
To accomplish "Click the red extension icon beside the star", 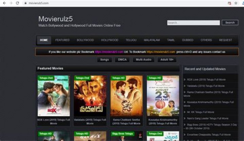I will [x=229, y=3].
